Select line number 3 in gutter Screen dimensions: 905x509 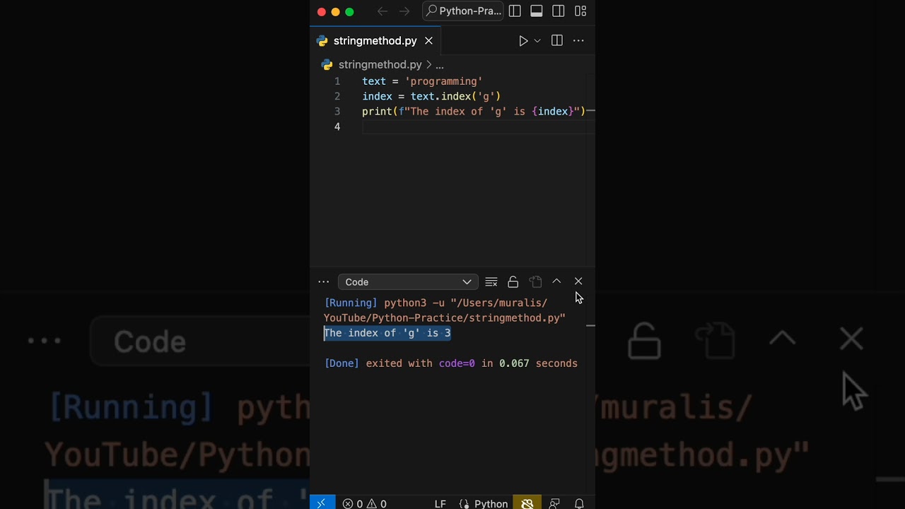click(337, 112)
